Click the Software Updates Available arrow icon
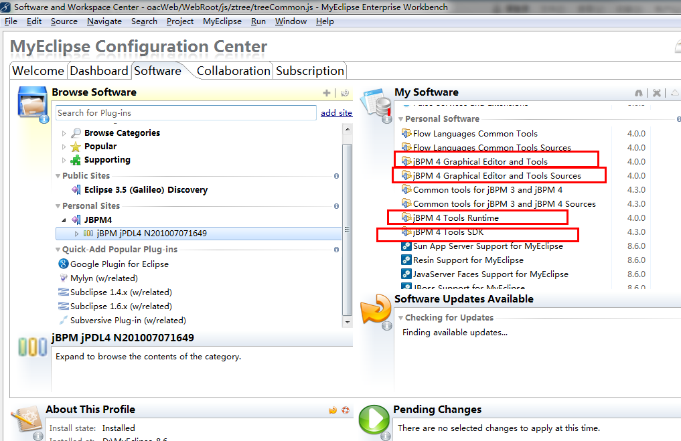 376,309
